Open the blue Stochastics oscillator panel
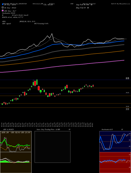131x173 pixels. pos(115,142)
